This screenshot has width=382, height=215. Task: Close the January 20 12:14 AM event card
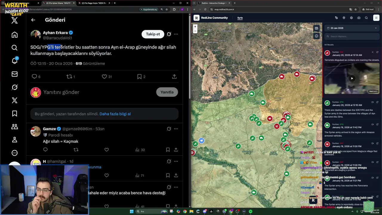click(372, 52)
